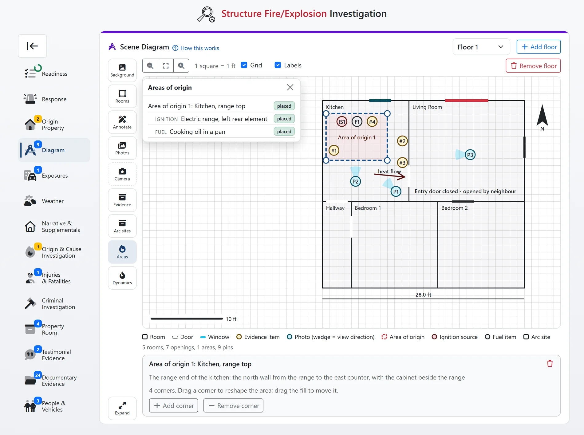Image resolution: width=584 pixels, height=435 pixels.
Task: Select the Rooms tool
Action: coord(122,96)
